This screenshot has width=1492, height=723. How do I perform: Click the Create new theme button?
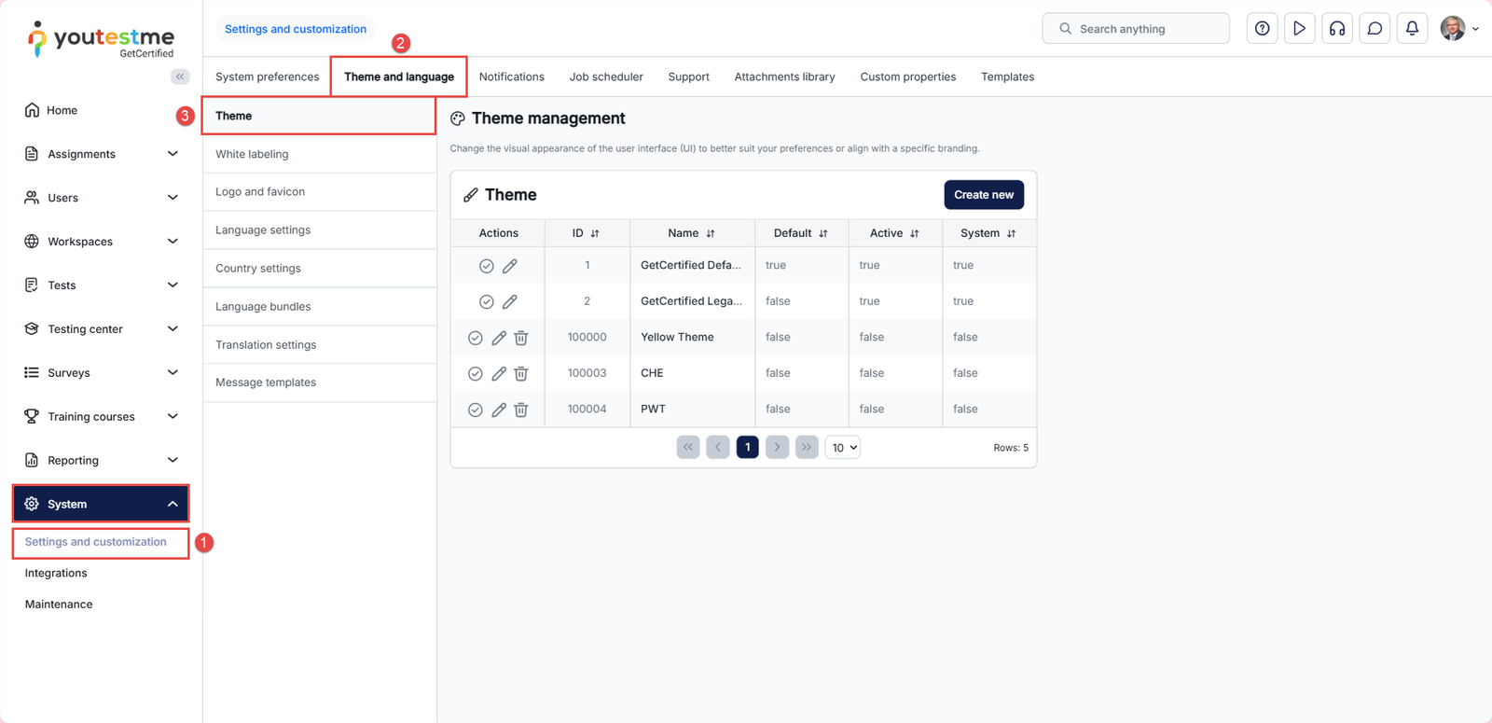tap(983, 195)
